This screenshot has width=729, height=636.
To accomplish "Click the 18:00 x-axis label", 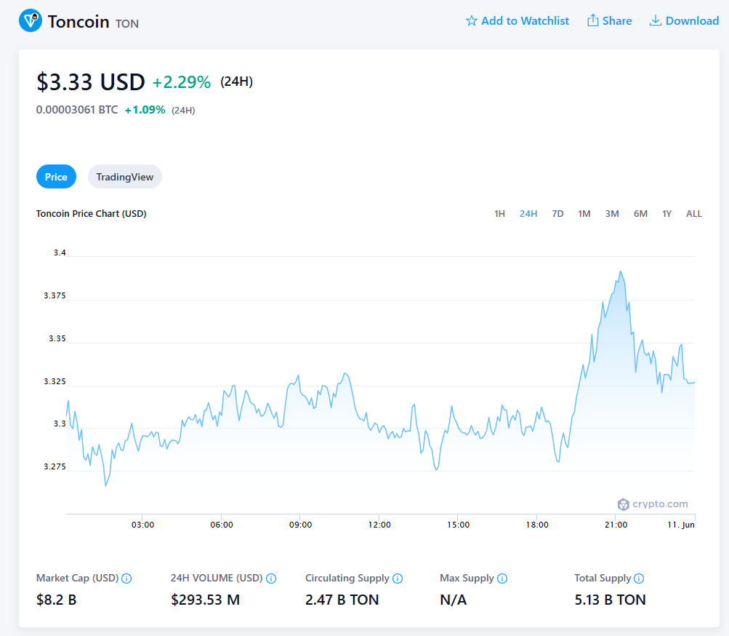I will pyautogui.click(x=537, y=525).
